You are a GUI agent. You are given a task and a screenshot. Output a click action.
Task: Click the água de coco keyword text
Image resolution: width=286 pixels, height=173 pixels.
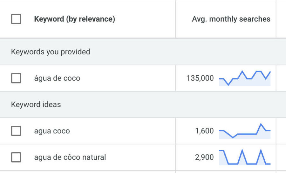57,78
